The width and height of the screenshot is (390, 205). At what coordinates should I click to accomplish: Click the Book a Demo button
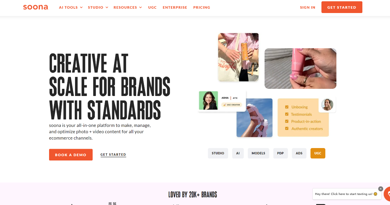coord(71,155)
